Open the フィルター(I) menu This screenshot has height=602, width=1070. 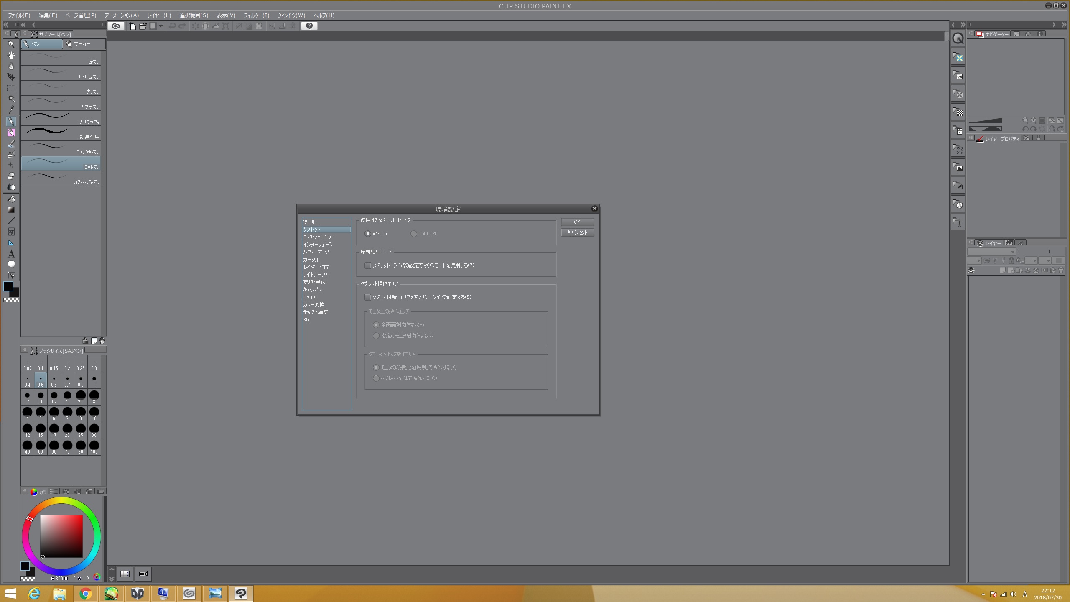pyautogui.click(x=256, y=15)
